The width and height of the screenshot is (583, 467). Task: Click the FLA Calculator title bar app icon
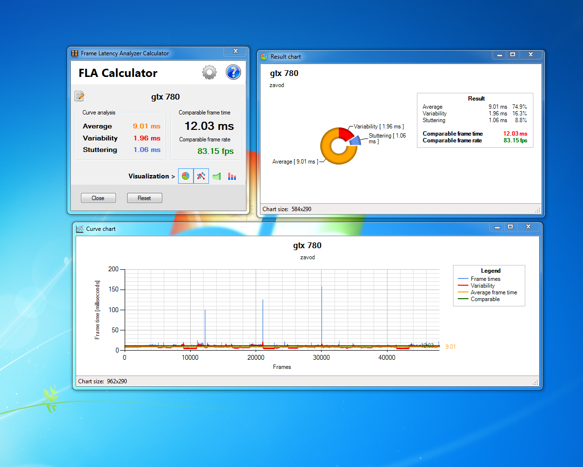(x=75, y=53)
